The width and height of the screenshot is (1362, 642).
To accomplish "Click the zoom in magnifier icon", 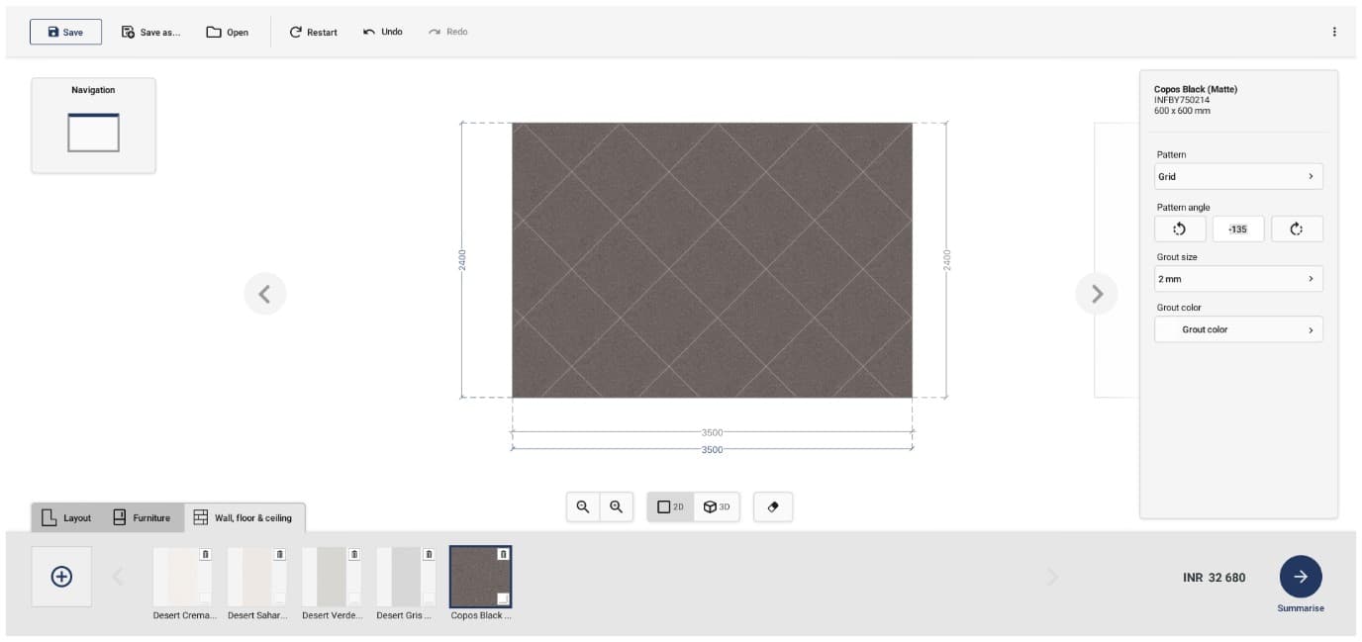I will pos(616,506).
